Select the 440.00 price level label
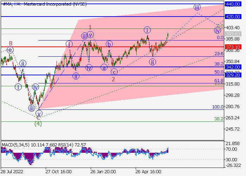 [x=233, y=4]
